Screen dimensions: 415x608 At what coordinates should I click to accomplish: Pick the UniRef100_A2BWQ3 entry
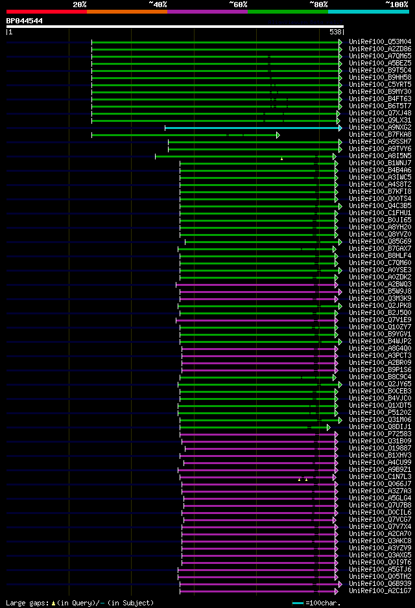pos(380,284)
